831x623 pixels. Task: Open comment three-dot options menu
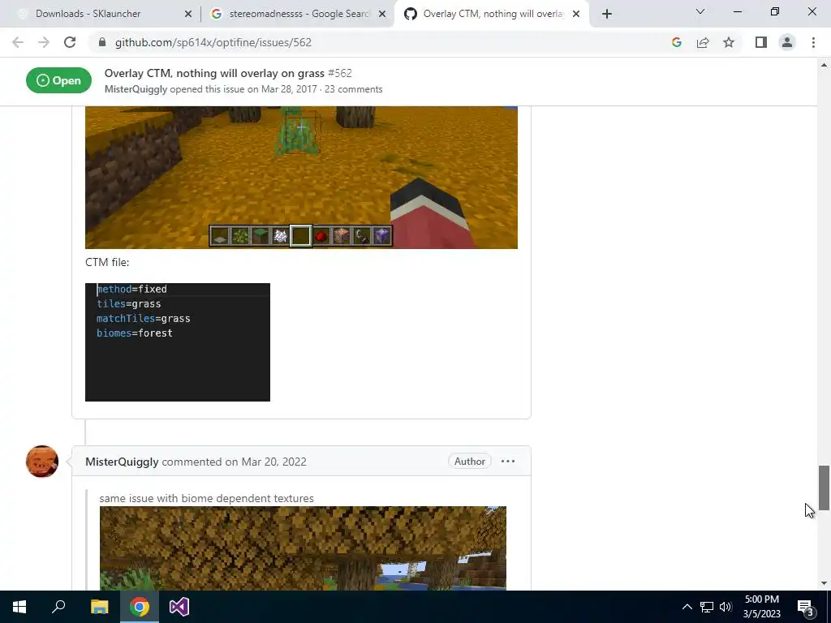(508, 462)
